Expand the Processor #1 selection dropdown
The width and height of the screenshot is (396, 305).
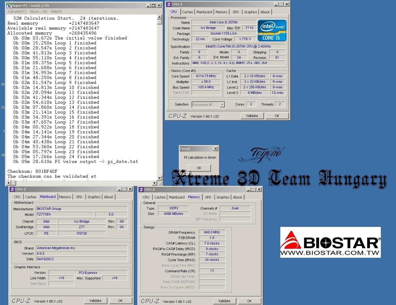click(222, 105)
